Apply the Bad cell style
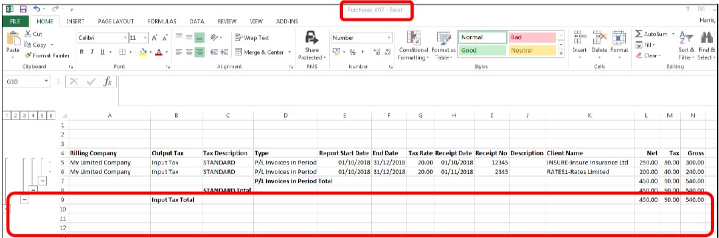Viewport: 719px width, 238px height. coord(532,38)
